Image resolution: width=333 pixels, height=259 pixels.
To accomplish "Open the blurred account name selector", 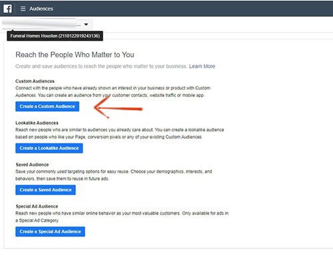I will 47,25.
